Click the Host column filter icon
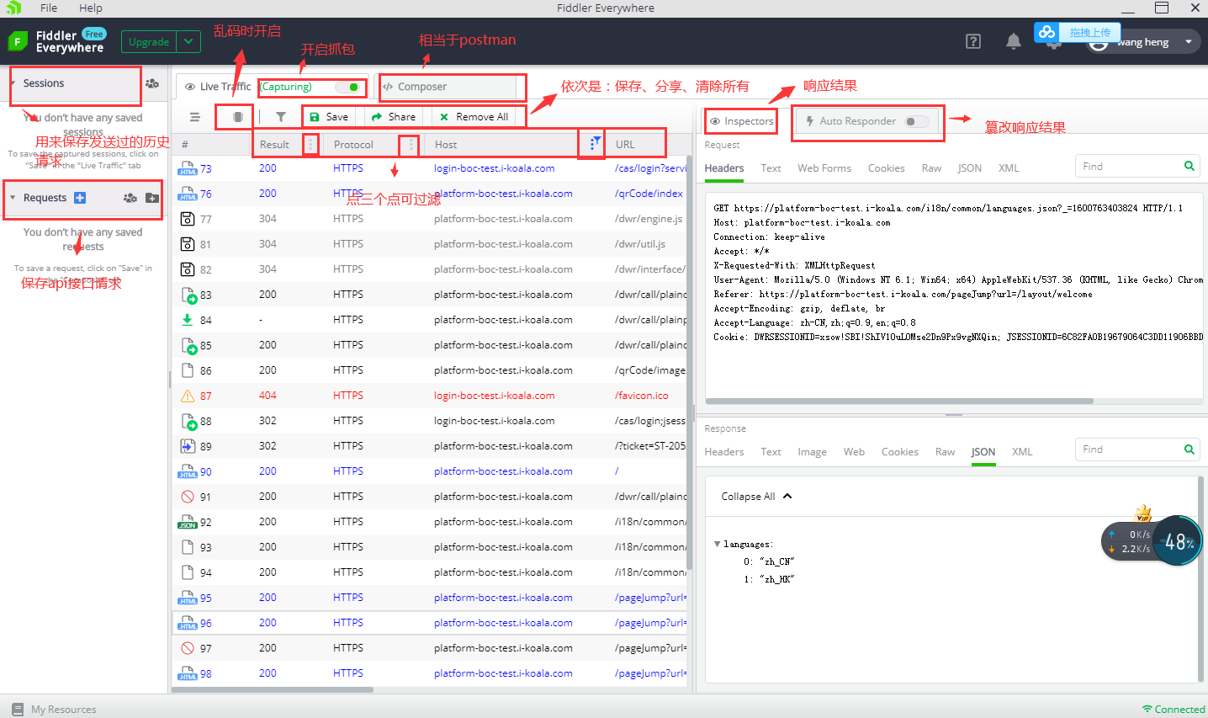This screenshot has height=718, width=1208. 596,143
